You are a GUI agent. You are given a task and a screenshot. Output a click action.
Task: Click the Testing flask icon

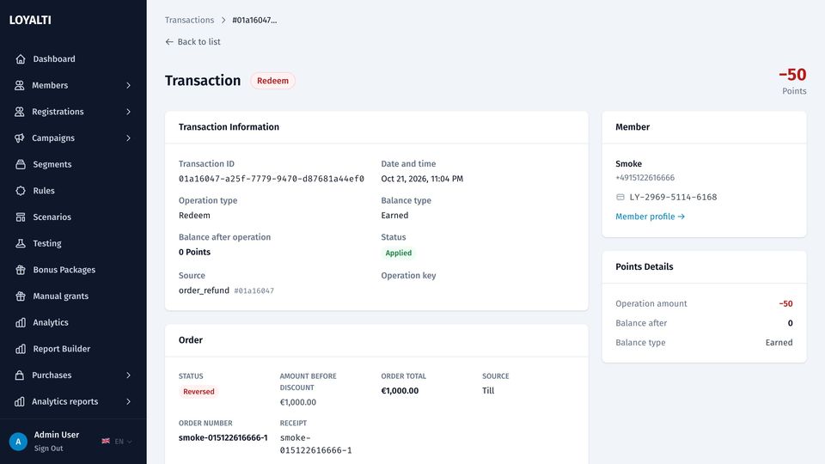pyautogui.click(x=21, y=243)
